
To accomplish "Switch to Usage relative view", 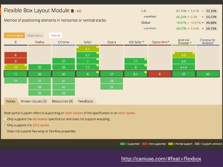I will (35, 36).
